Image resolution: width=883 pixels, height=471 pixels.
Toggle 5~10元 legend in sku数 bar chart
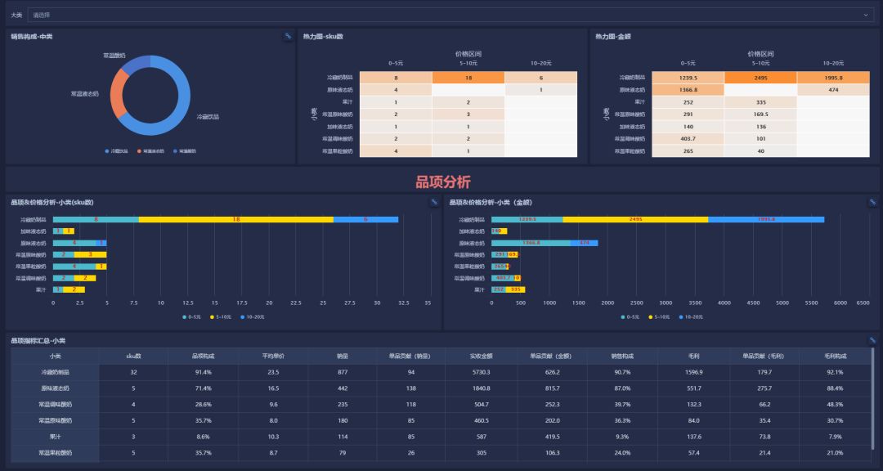click(x=220, y=317)
